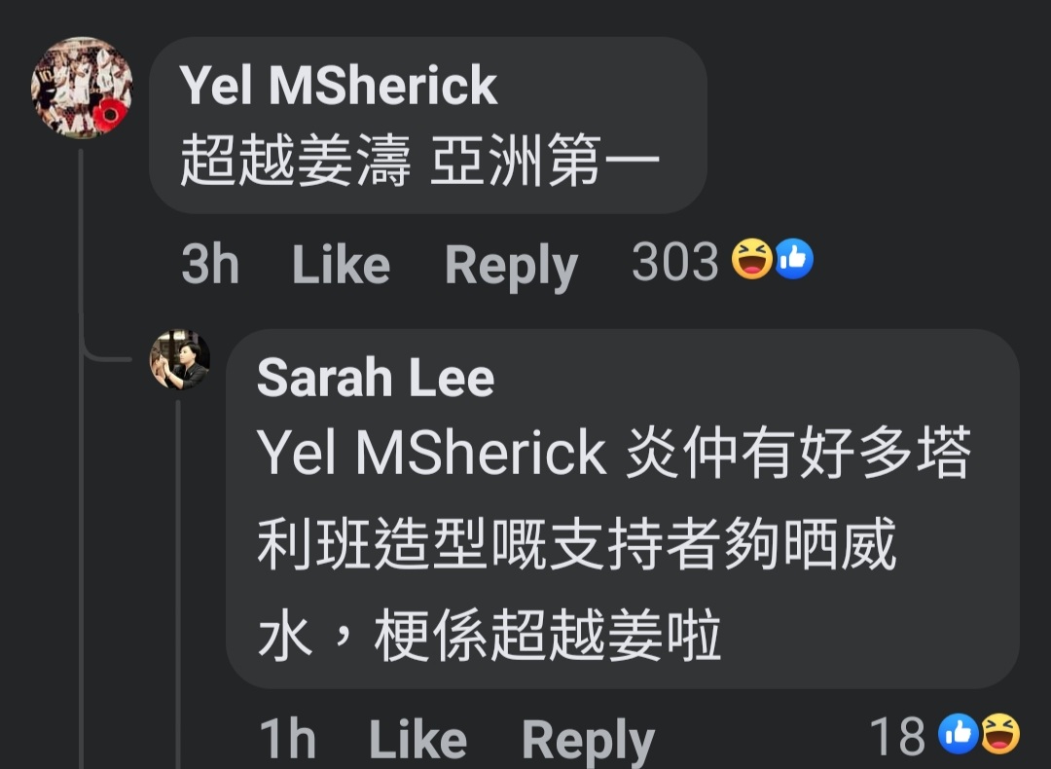Click Sarah Lee's reply text bubble
1051x769 pixels.
(x=623, y=509)
